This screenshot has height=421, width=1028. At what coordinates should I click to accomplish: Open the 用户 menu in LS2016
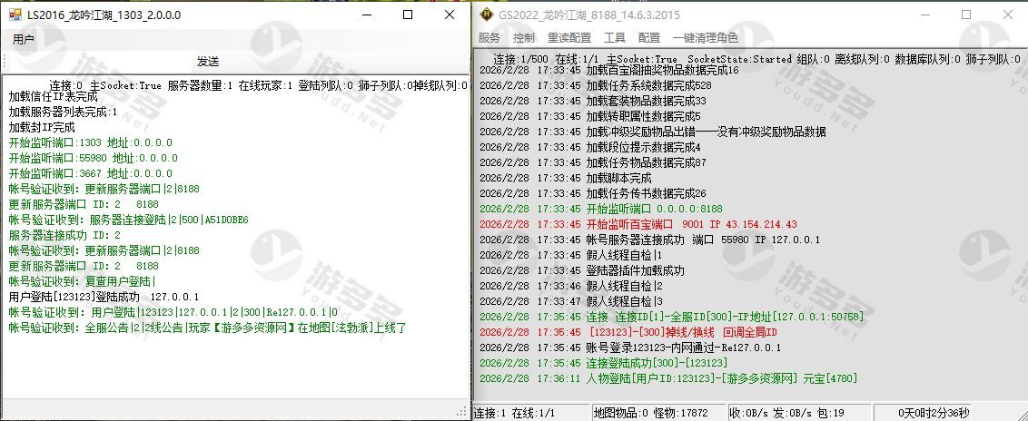[24, 40]
